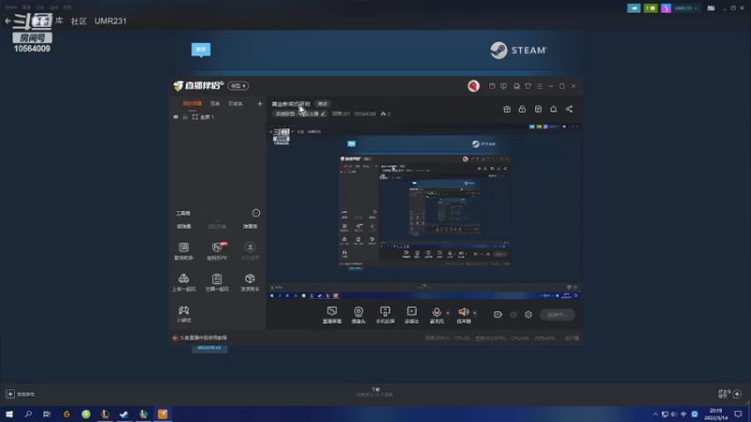Image resolution: width=751 pixels, height=422 pixels.
Task: Toggle lock on the fullscreen 1 source
Action: pyautogui.click(x=185, y=116)
